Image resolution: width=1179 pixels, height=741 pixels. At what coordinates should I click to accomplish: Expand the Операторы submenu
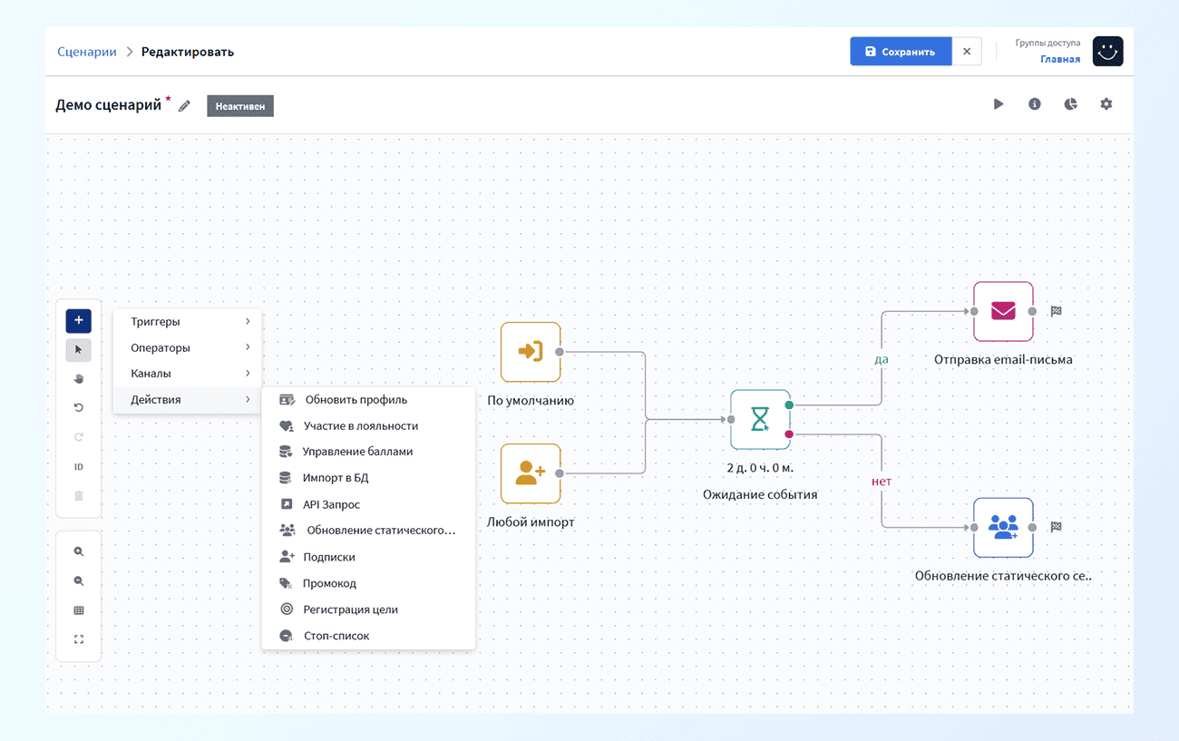point(188,347)
